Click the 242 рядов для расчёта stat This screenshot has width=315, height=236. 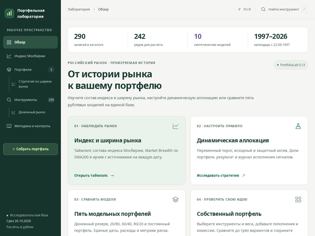coord(158,40)
